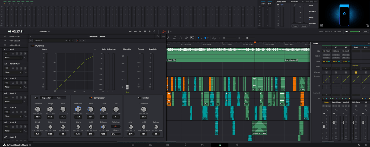Open the Fairlight page music note icon

point(220,145)
